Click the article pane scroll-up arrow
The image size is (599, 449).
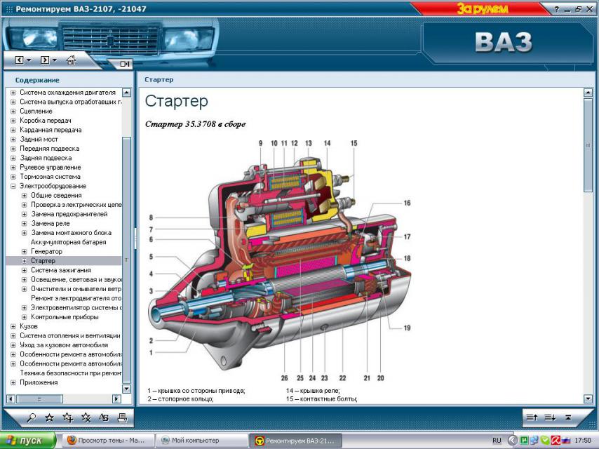tap(588, 93)
